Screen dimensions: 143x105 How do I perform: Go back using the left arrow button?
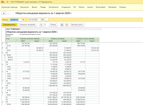click(4, 13)
